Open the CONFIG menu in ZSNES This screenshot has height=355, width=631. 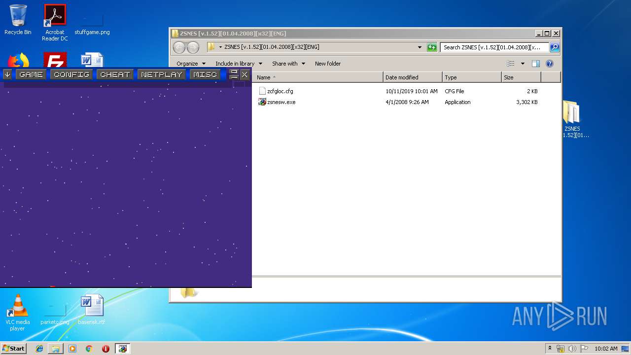pyautogui.click(x=71, y=74)
